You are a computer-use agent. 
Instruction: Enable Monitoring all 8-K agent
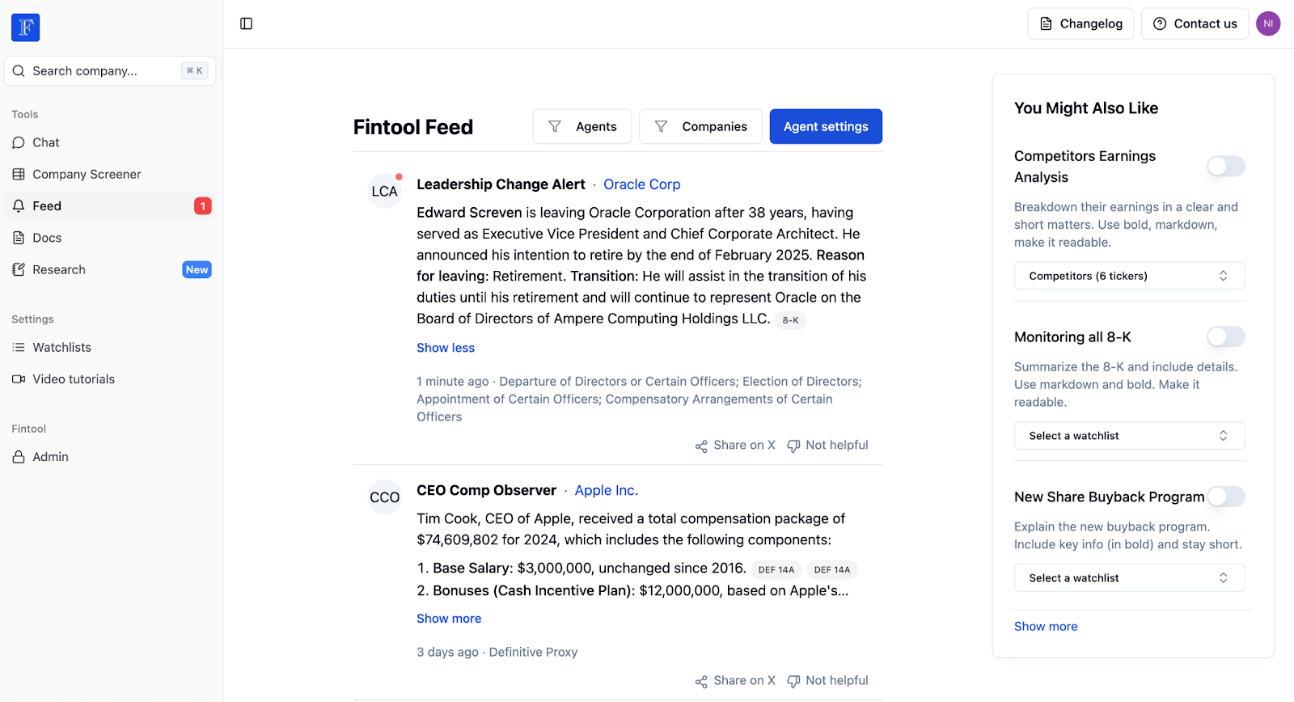pos(1224,336)
